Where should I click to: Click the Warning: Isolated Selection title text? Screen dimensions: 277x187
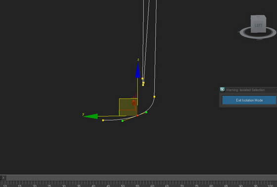245,90
